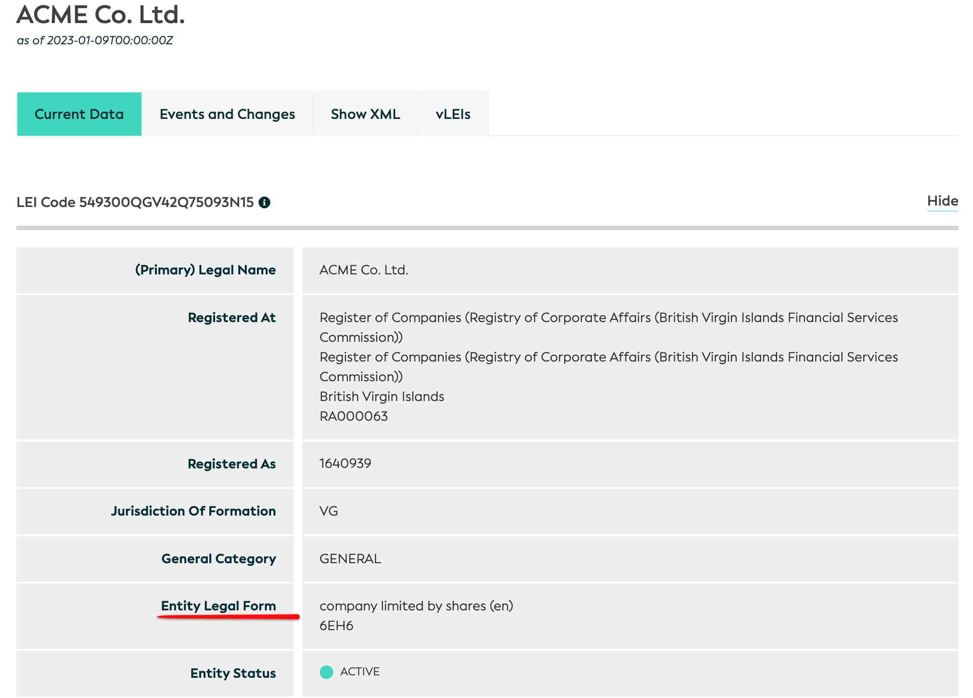Click the GENERAL category value
Viewport: 973px width, 698px height.
coord(350,559)
